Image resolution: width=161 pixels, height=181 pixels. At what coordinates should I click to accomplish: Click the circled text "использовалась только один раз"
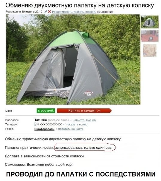(83, 148)
